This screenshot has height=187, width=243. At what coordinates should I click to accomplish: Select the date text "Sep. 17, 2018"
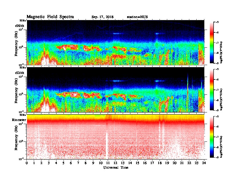pos(102,17)
